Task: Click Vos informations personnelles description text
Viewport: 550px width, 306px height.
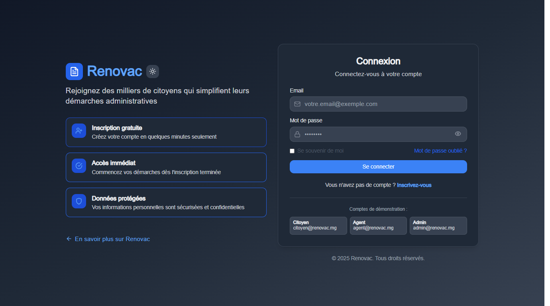Action: tap(168, 207)
